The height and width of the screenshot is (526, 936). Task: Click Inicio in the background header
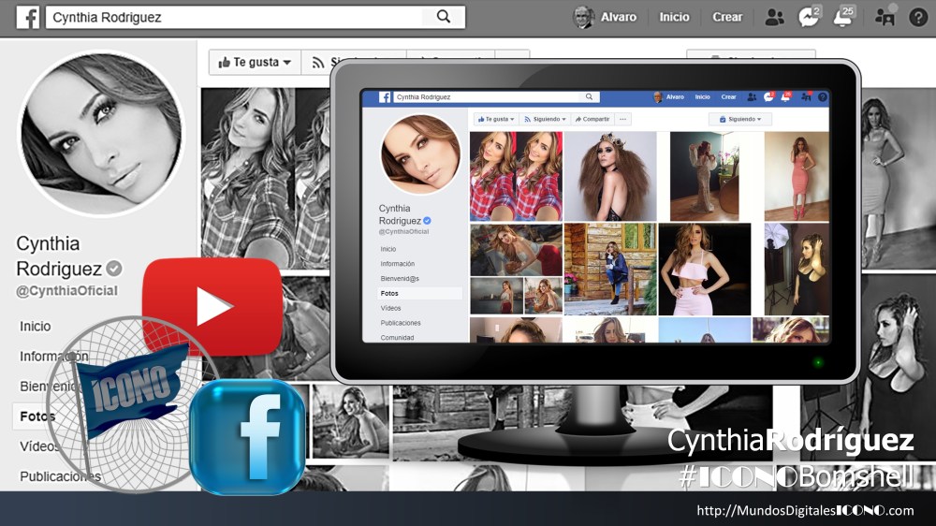pos(674,17)
